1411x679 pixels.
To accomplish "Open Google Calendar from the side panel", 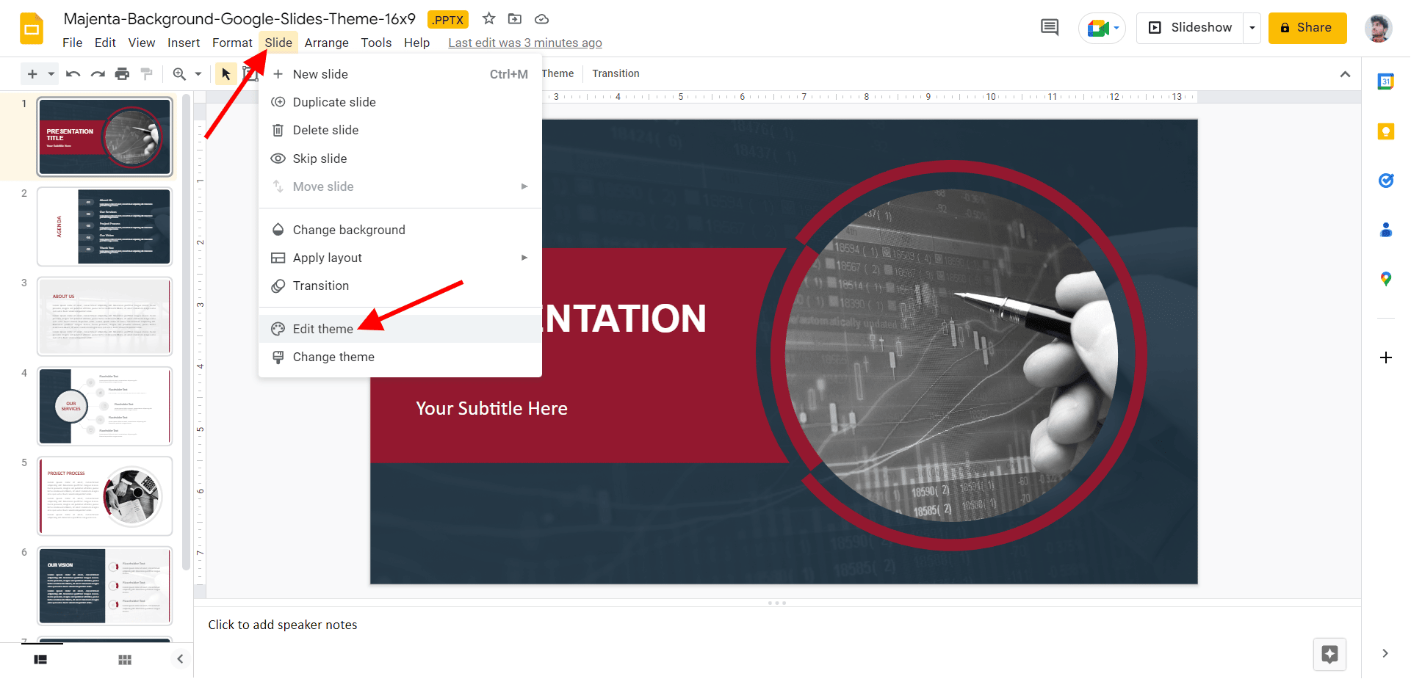I will 1386,81.
